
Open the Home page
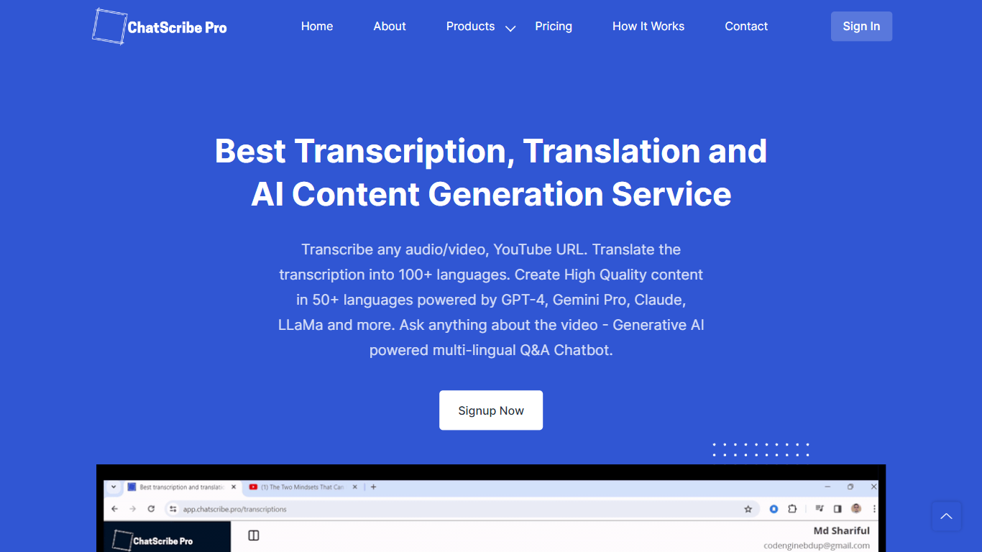[x=317, y=27]
